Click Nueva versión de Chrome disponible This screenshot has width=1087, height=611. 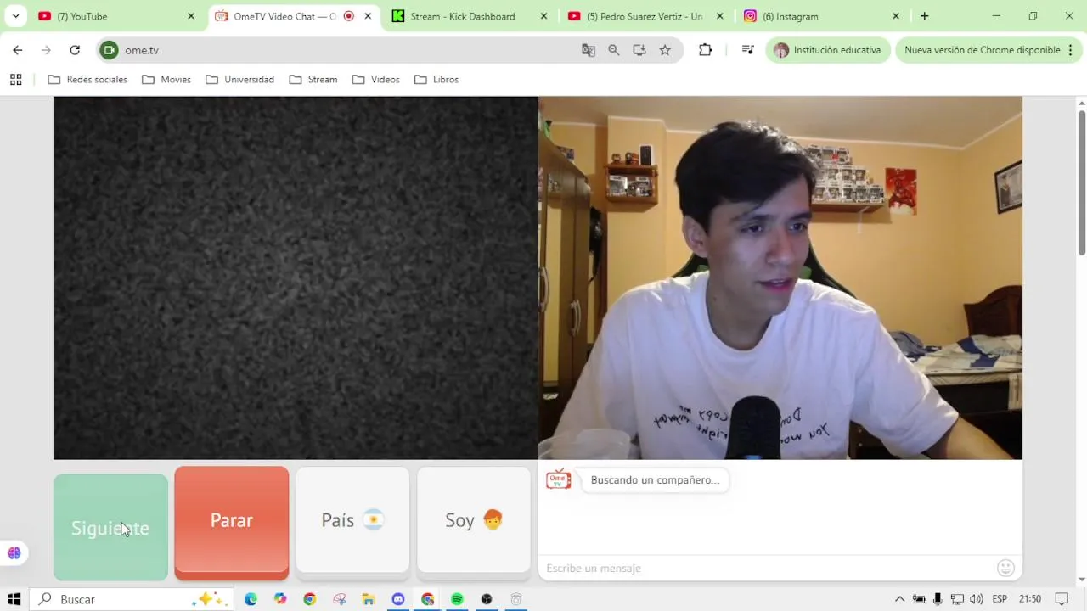(983, 50)
